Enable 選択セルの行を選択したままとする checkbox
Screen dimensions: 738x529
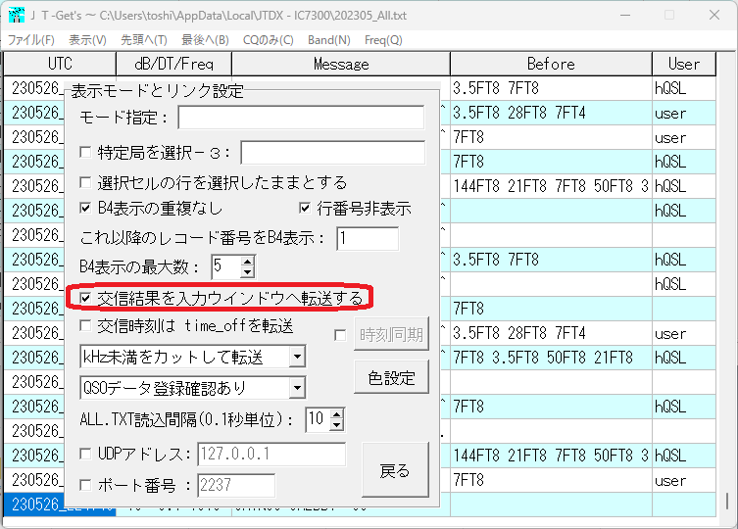tap(85, 182)
